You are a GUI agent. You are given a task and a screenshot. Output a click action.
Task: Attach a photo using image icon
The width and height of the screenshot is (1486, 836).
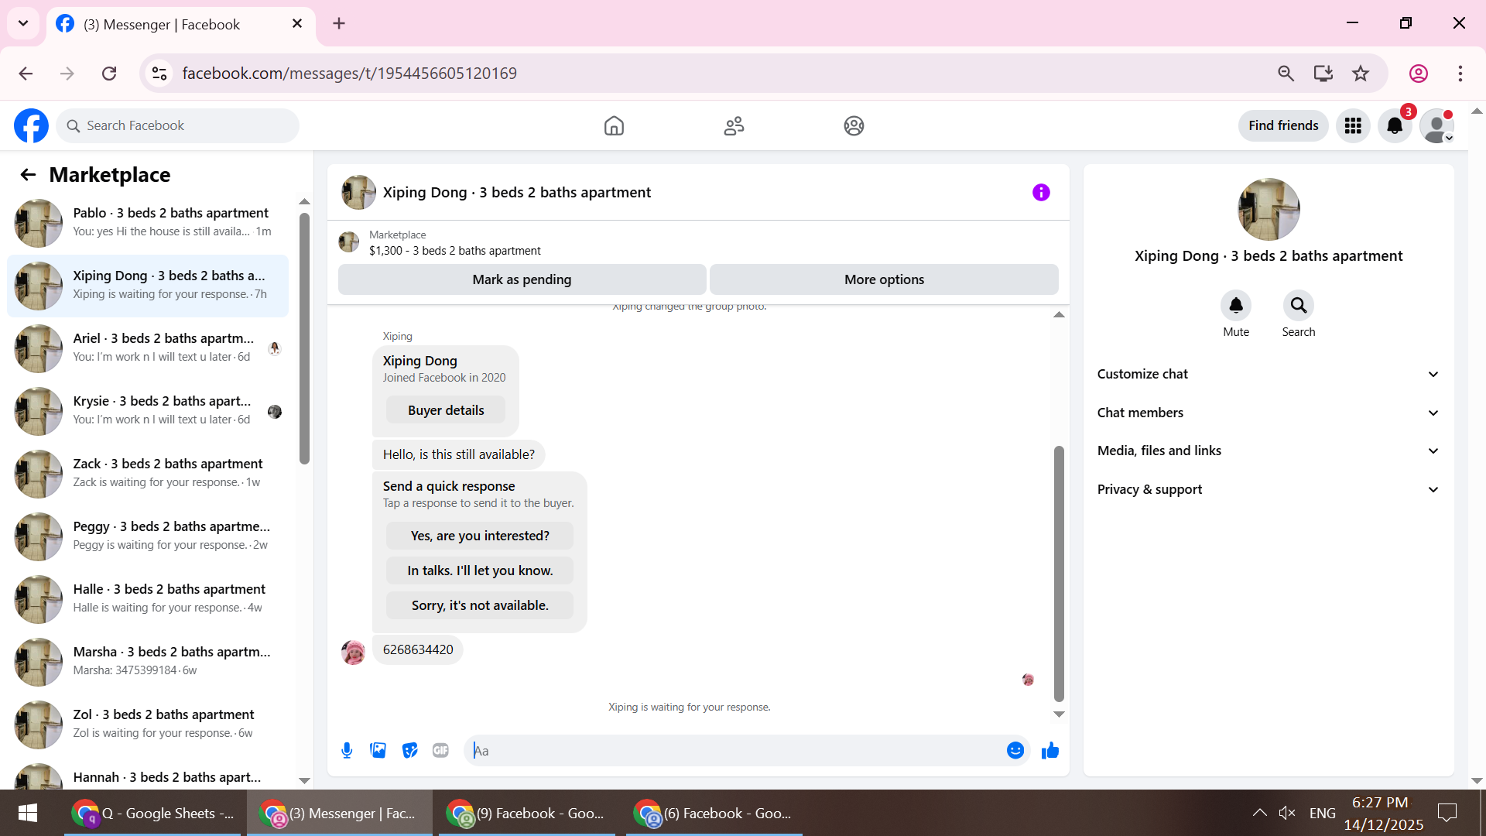pyautogui.click(x=378, y=750)
